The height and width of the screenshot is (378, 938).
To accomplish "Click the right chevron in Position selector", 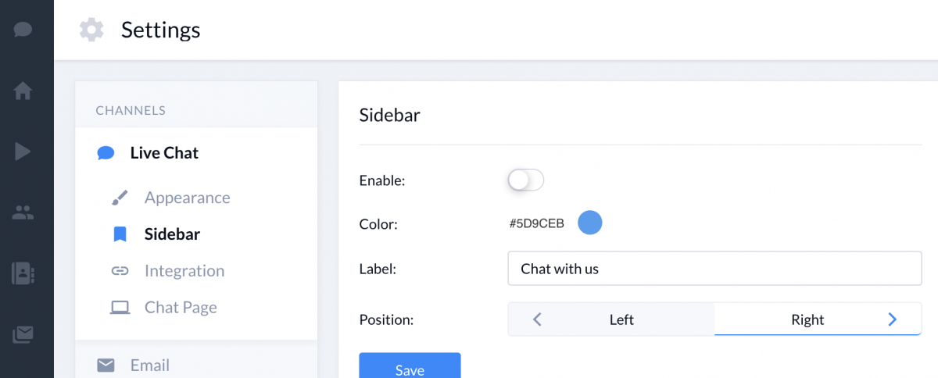I will pos(893,319).
